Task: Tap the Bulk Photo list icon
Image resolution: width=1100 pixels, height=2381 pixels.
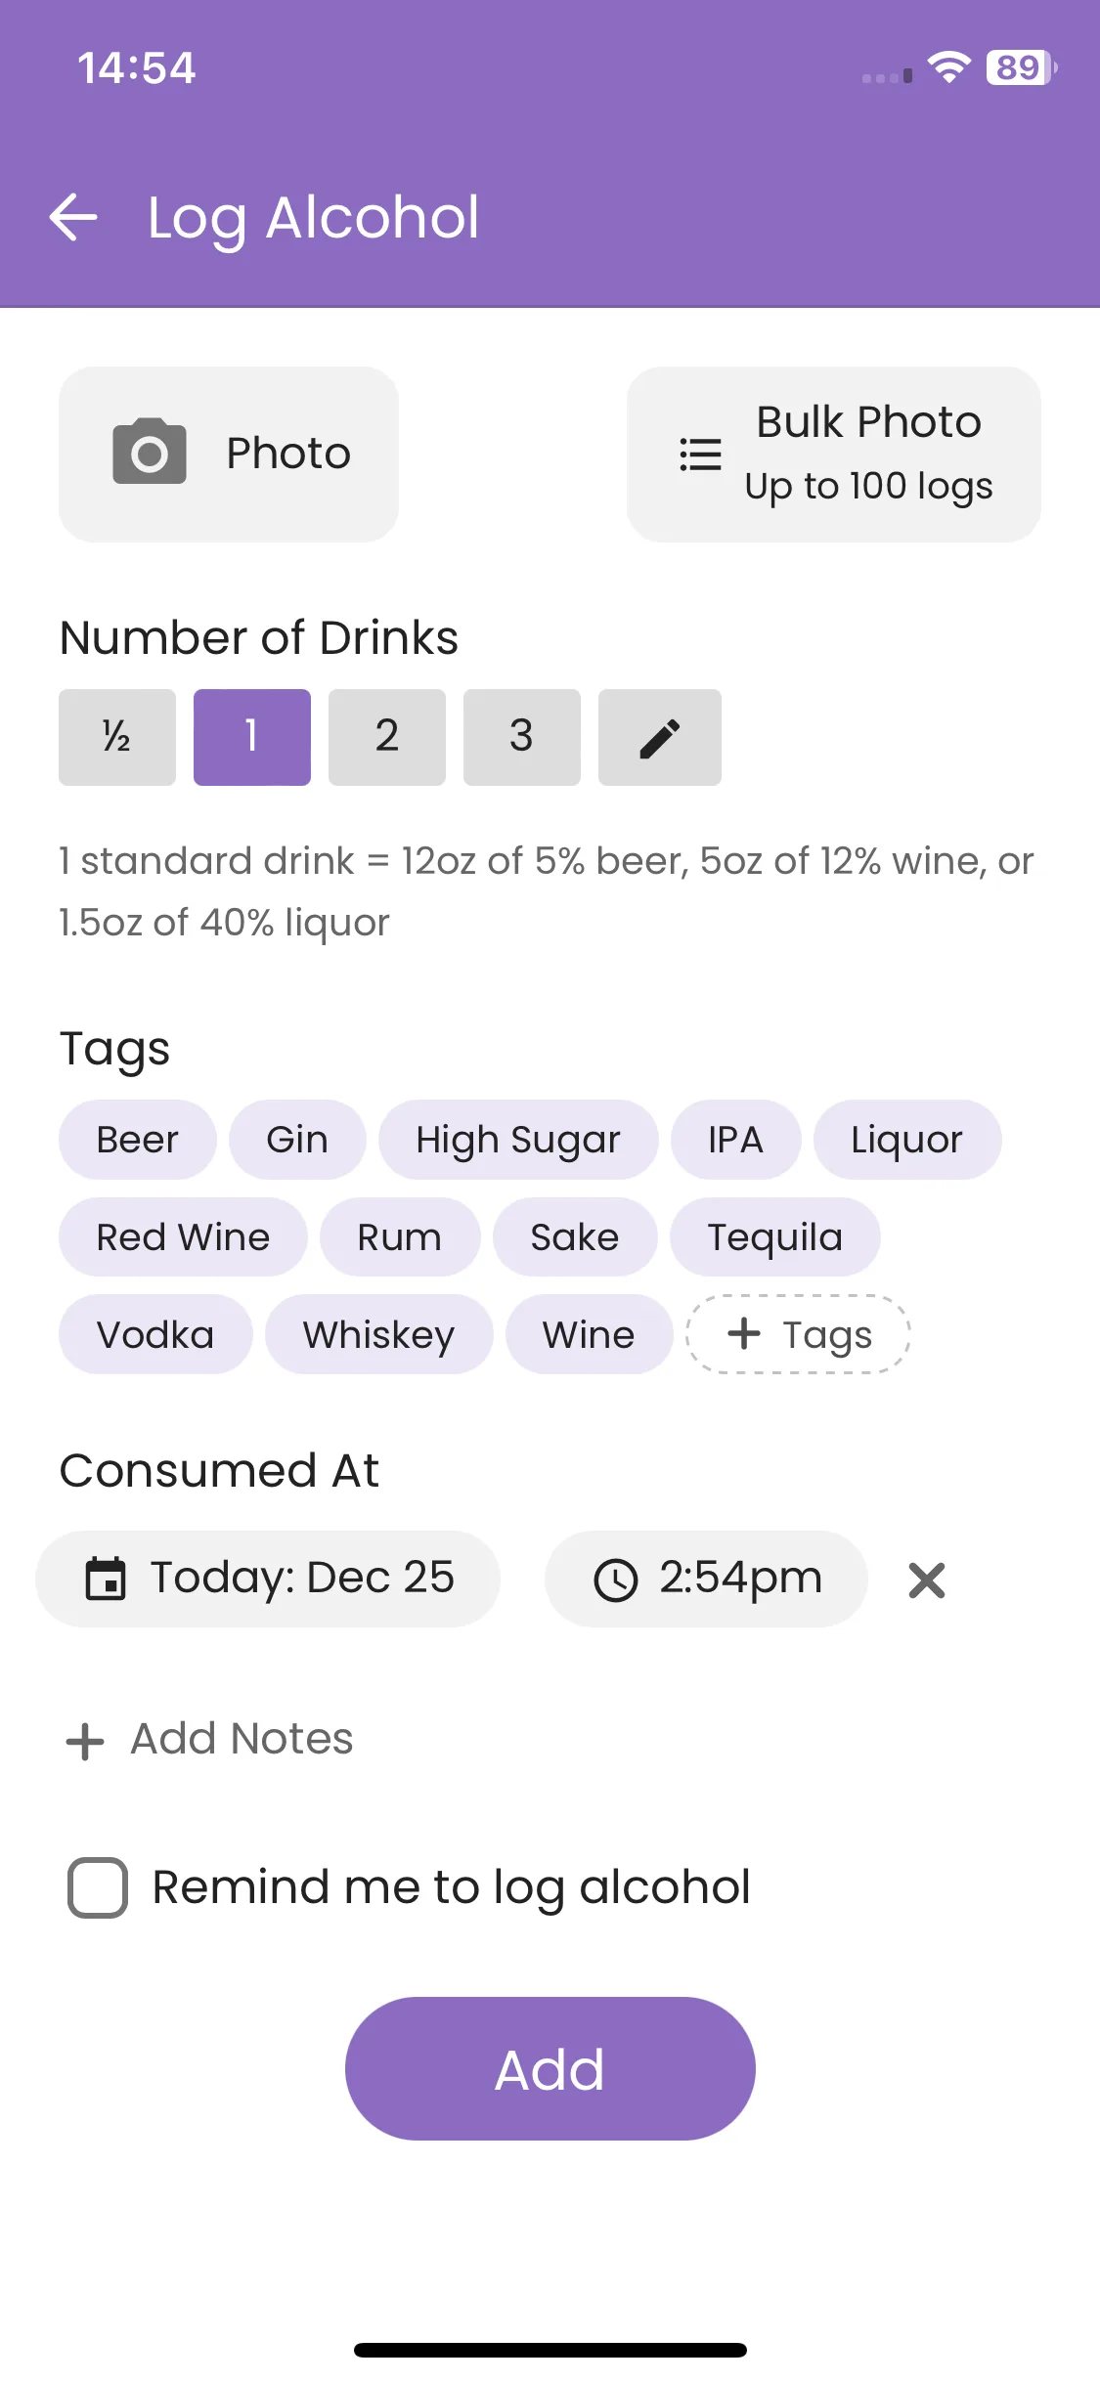Action: tap(700, 455)
